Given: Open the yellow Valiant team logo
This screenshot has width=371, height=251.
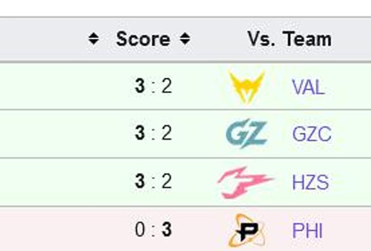Looking at the screenshot, I should coord(246,87).
